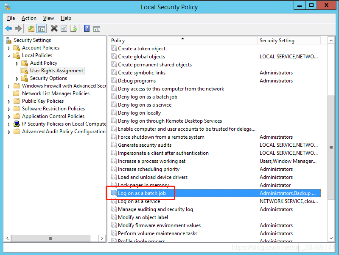339x255 pixels.
Task: Expand the Security Options node
Action: pyautogui.click(x=17, y=79)
